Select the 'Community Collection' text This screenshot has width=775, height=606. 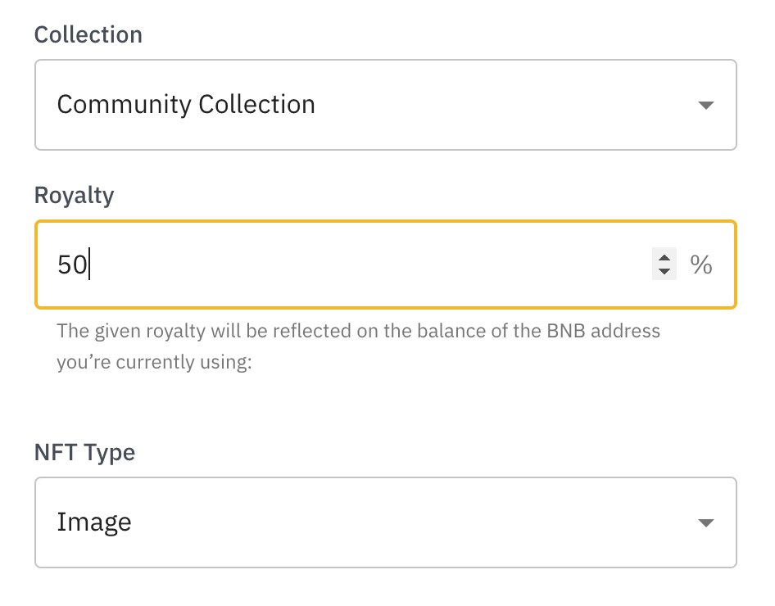pos(186,104)
